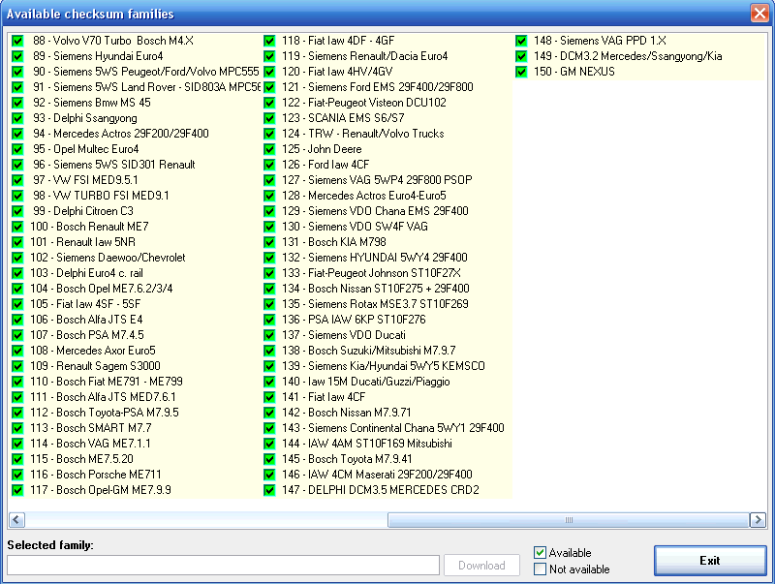Screen dimensions: 775x584
Task: Select 102 - Siemens Daewoo/Chevrolet
Action: [108, 258]
